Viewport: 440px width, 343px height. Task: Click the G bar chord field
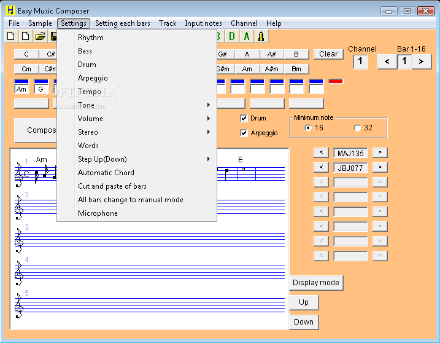click(x=41, y=89)
